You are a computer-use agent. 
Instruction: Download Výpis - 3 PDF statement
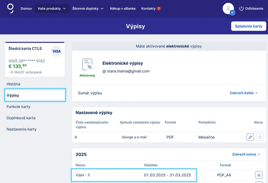point(259,175)
